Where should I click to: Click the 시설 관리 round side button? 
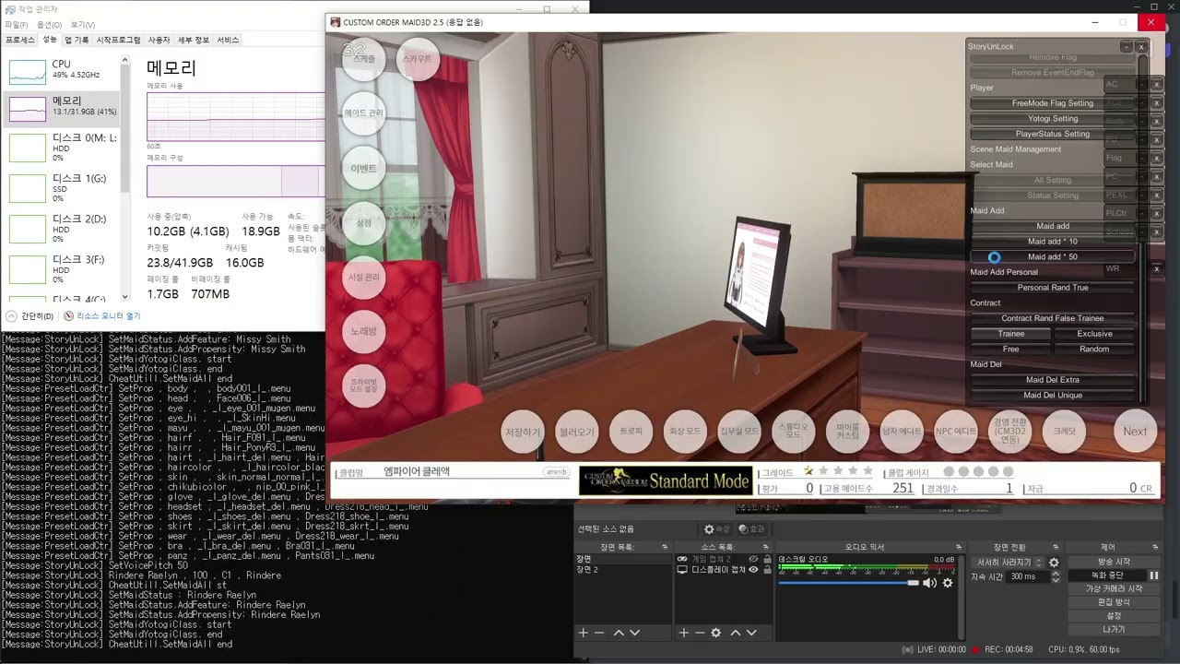click(x=363, y=277)
